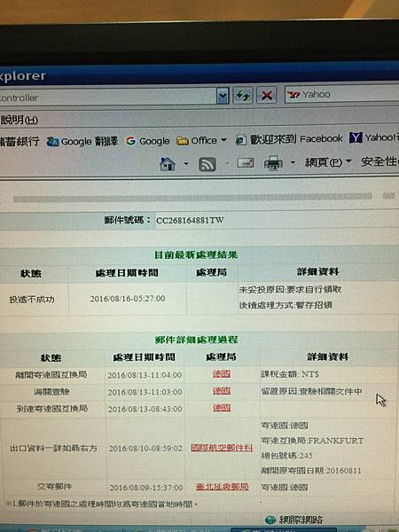The image size is (399, 532).
Task: Click the 總包號碼:245 detail text
Action: pos(286,456)
